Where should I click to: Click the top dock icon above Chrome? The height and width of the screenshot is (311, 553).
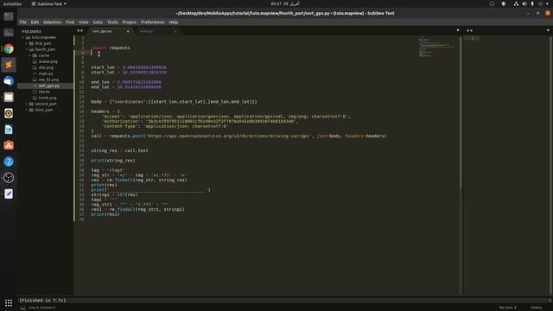[9, 16]
